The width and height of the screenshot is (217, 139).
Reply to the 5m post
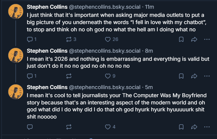(x=30, y=127)
